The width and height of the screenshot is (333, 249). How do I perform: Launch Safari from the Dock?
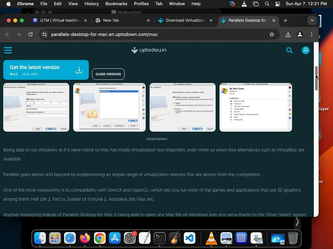[70, 238]
